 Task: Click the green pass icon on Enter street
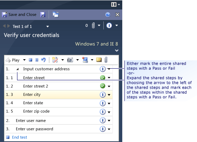(103, 77)
